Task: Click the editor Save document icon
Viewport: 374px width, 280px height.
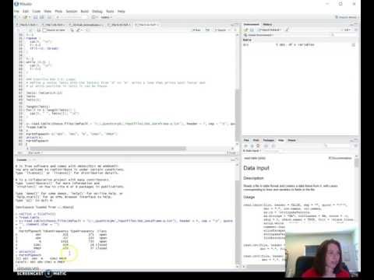Action: [x=39, y=30]
